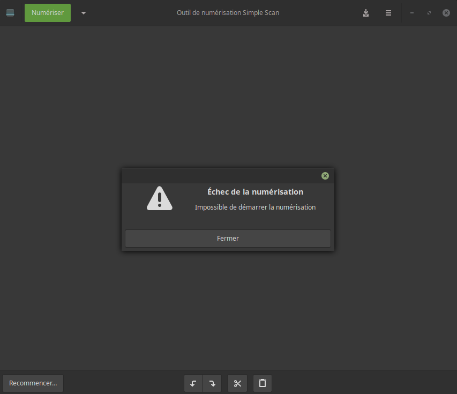The image size is (457, 394).
Task: Rotate the page left
Action: coord(193,383)
